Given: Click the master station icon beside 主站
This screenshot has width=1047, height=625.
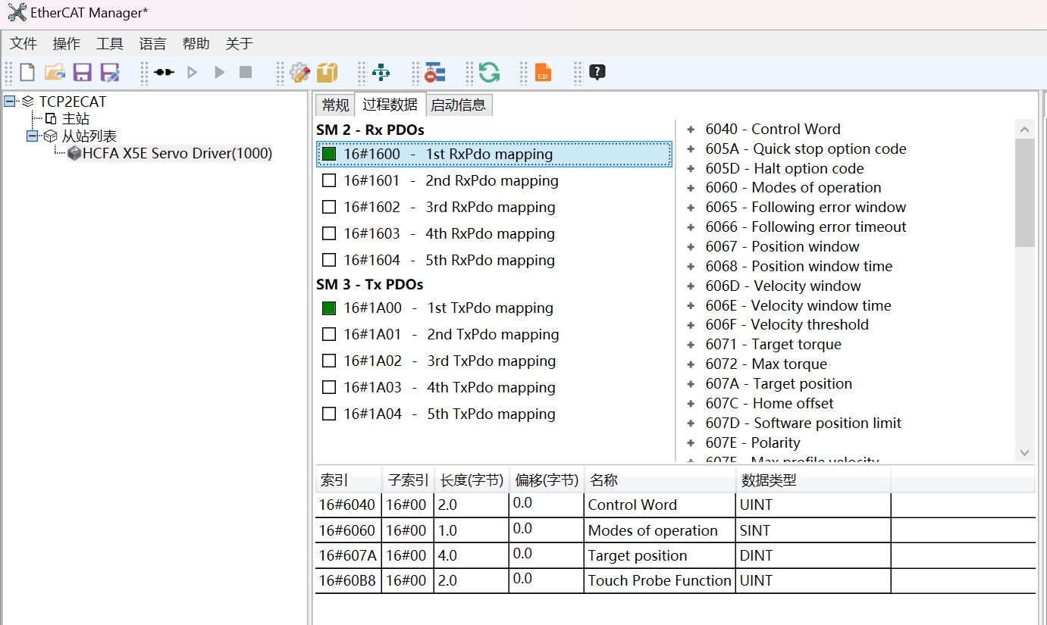Looking at the screenshot, I should click(51, 118).
